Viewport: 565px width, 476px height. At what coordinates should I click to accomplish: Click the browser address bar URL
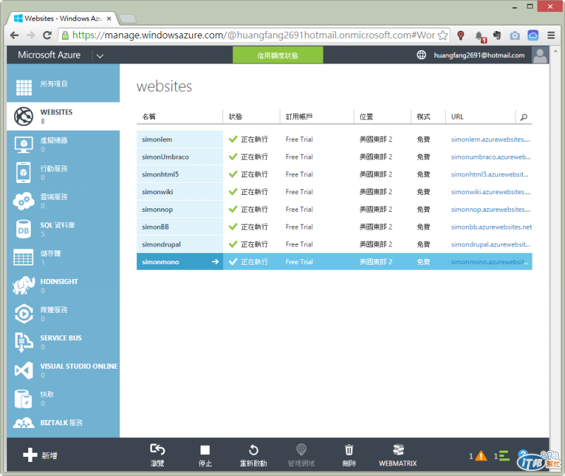click(x=254, y=35)
